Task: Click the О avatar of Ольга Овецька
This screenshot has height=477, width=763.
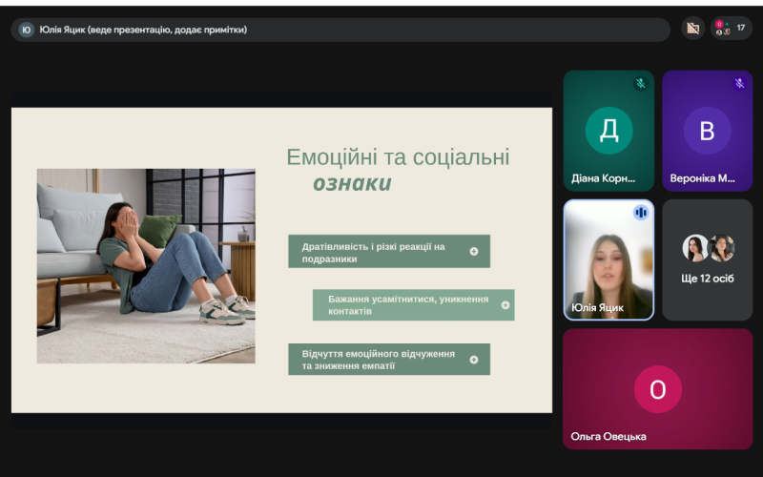Action: 657,389
